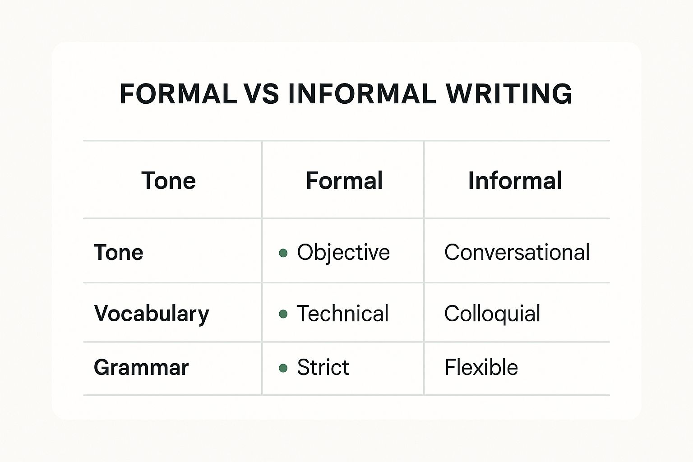693x462 pixels.
Task: Select the "Formal" column header cell
Action: coord(344,181)
